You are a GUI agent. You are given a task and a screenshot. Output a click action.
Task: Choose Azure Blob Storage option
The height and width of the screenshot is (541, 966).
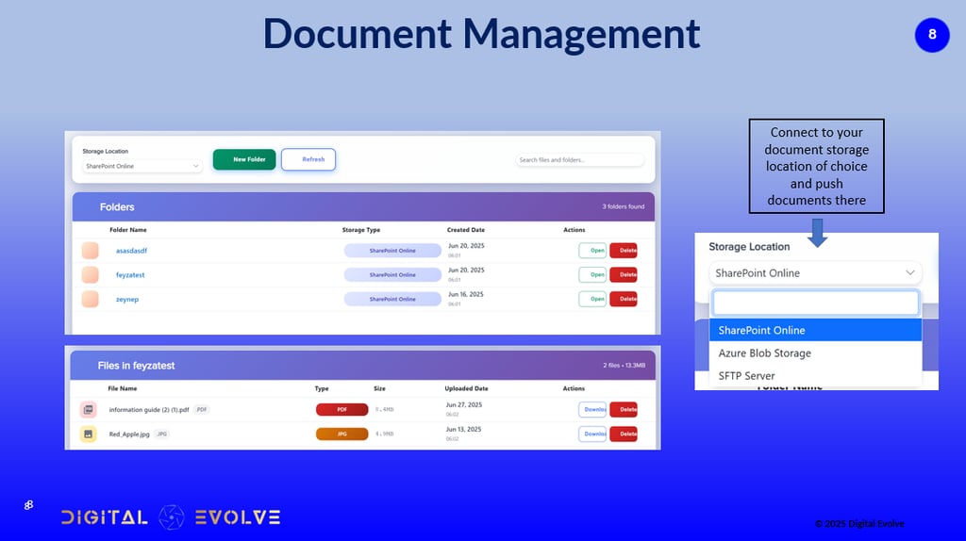tap(815, 352)
